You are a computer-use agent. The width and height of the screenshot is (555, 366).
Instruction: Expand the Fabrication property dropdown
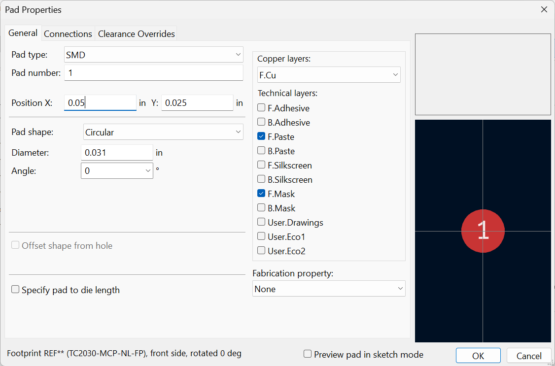tap(329, 289)
